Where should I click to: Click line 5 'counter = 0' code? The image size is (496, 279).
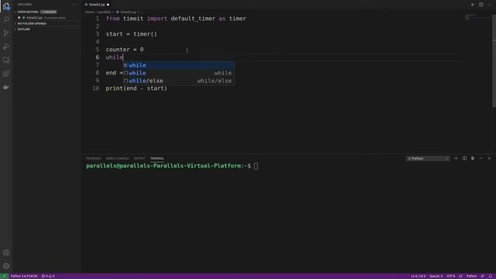click(125, 50)
